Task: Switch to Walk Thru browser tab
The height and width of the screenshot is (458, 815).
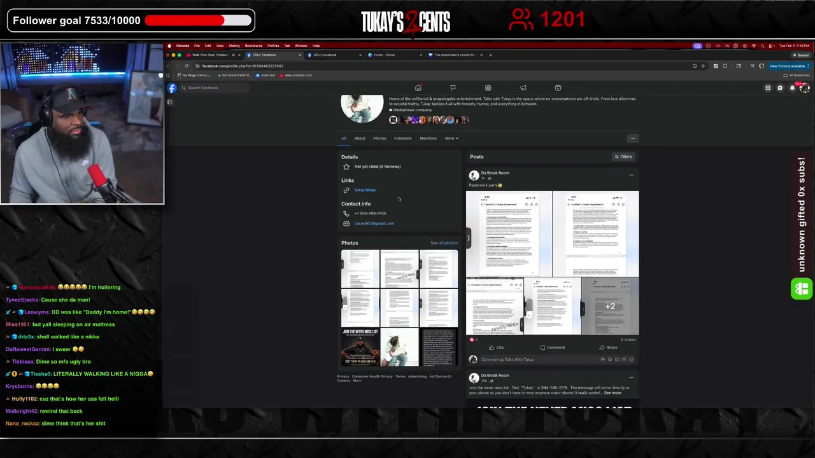Action: (213, 55)
